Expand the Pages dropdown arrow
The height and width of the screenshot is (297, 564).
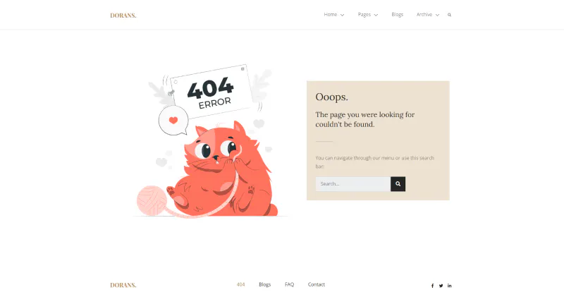point(376,15)
